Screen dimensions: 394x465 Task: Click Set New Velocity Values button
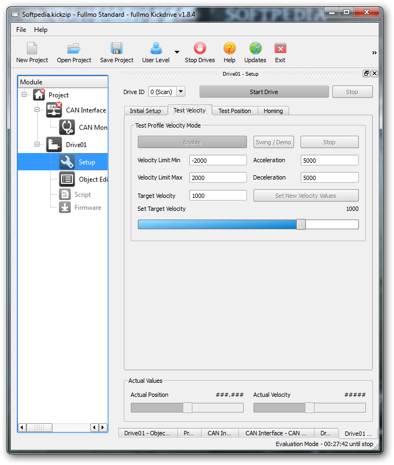[x=306, y=196]
